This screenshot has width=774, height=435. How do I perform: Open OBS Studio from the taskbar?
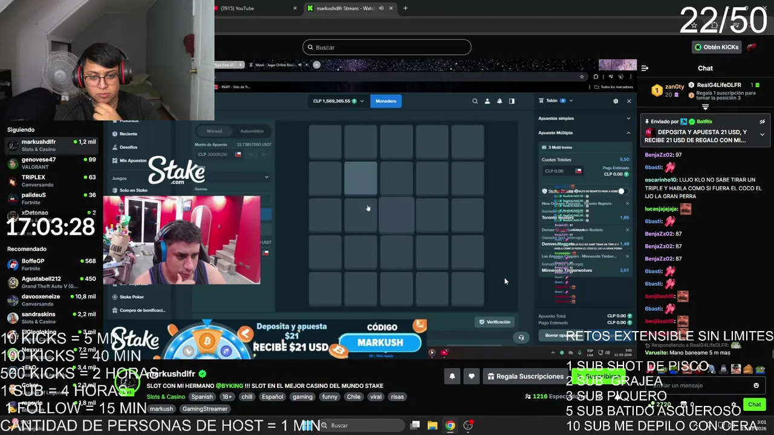click(x=468, y=425)
